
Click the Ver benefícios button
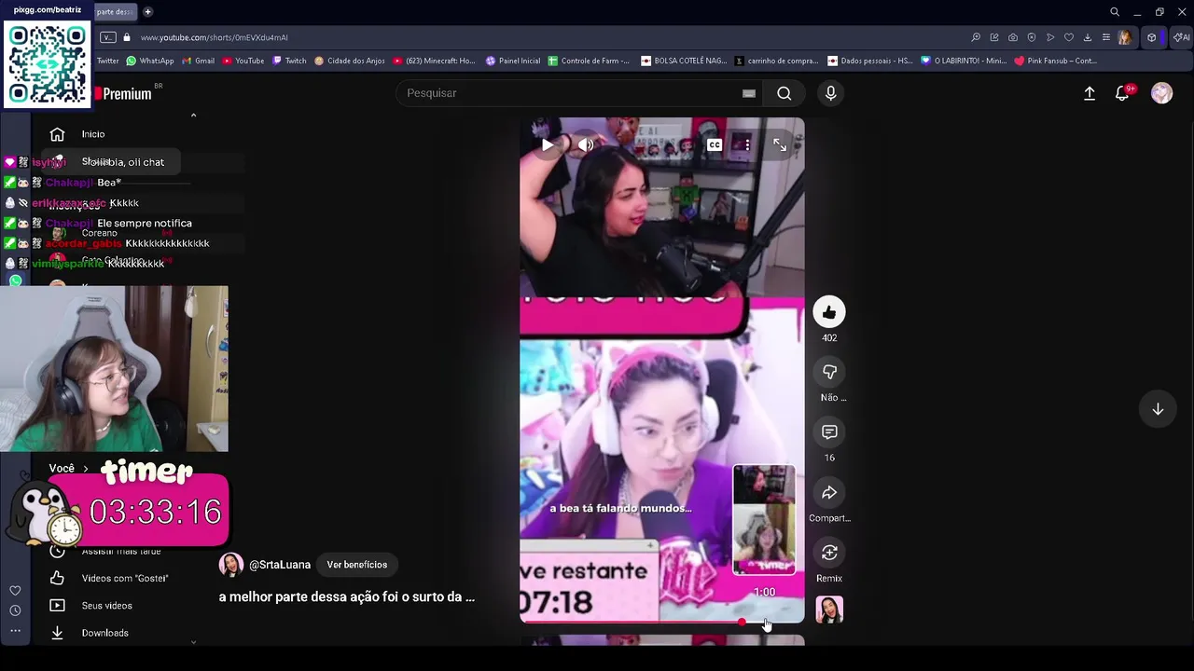356,565
